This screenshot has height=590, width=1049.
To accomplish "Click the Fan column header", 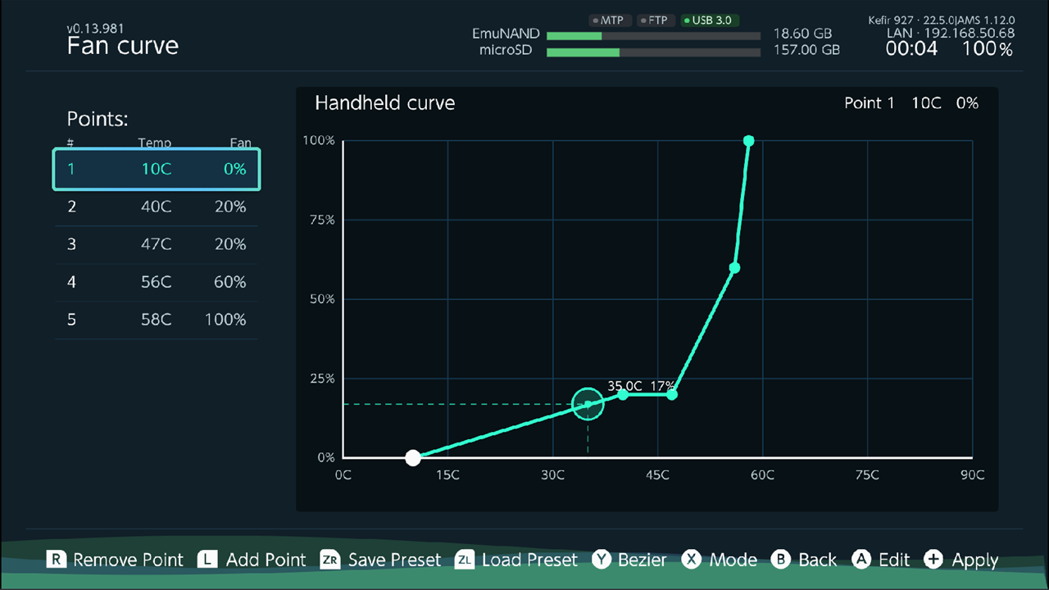I will tap(240, 143).
